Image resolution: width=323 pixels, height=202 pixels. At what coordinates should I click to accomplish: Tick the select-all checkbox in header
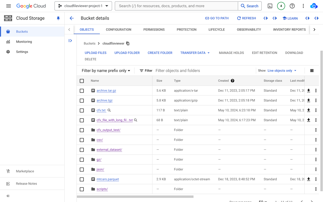coord(82,81)
